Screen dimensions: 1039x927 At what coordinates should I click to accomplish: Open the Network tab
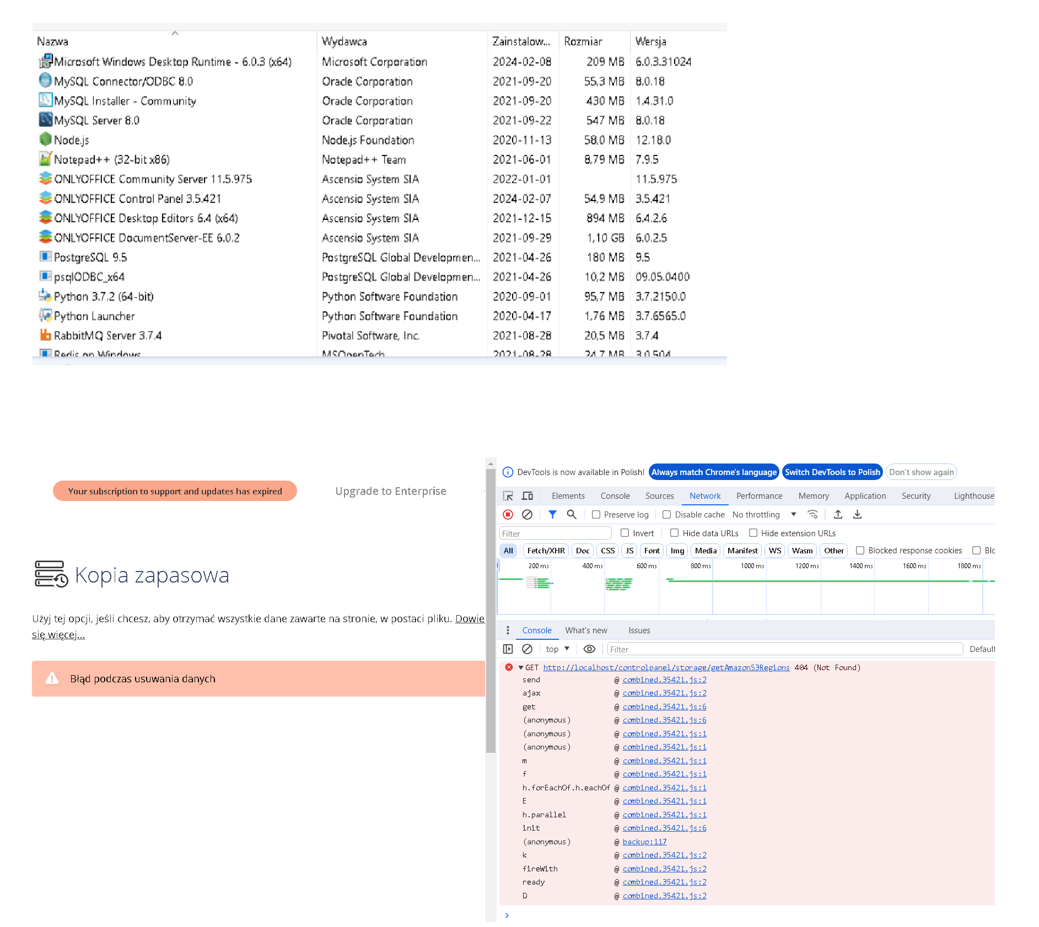pos(705,496)
